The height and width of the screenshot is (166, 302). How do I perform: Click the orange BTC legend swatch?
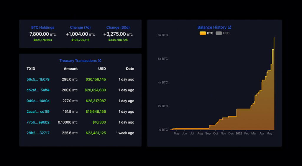coord(203,33)
